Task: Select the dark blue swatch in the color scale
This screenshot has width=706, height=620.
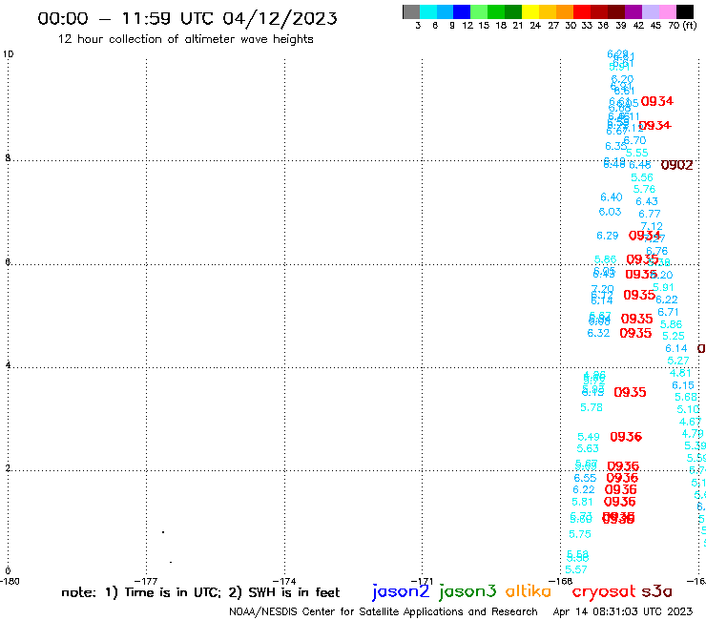Action: click(x=462, y=11)
